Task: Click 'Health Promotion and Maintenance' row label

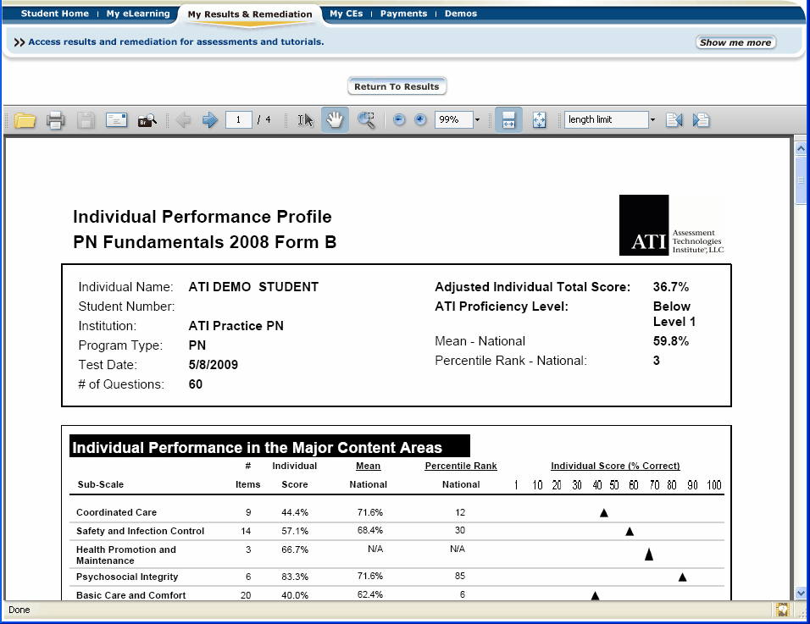Action: point(126,555)
